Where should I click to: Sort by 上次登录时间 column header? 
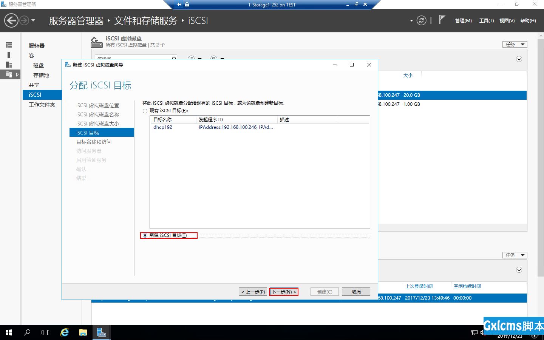pos(419,286)
